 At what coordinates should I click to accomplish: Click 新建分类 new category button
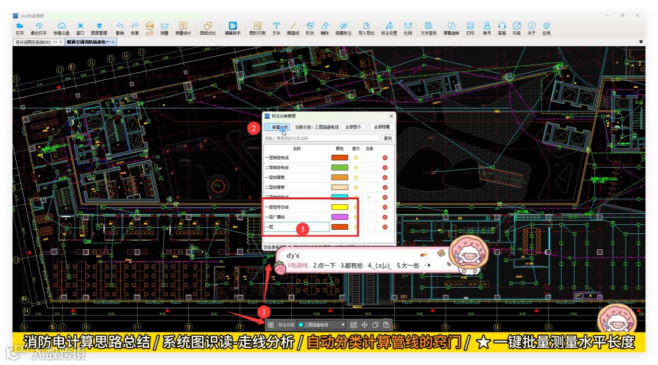click(277, 127)
